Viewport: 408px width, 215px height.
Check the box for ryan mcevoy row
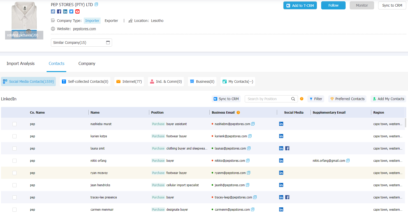[x=15, y=173]
